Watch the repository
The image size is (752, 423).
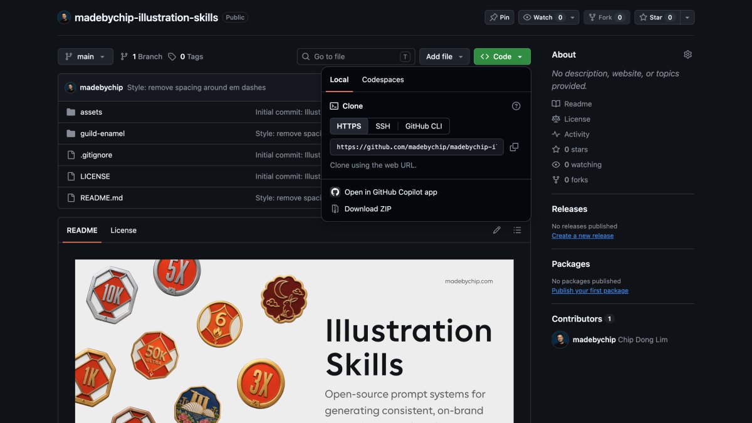(543, 18)
